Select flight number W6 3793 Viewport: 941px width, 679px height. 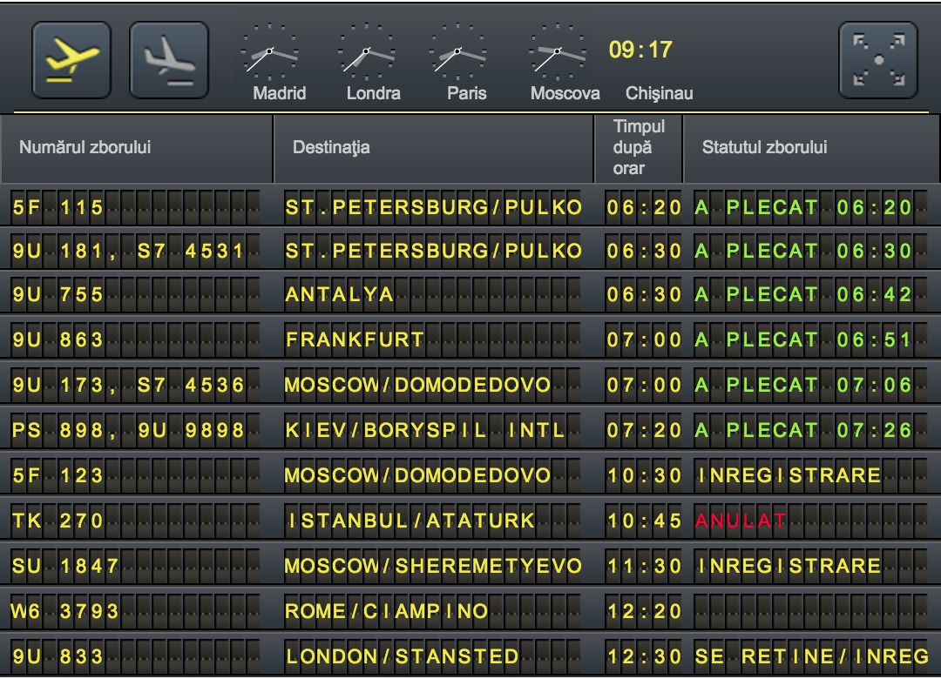coord(64,611)
